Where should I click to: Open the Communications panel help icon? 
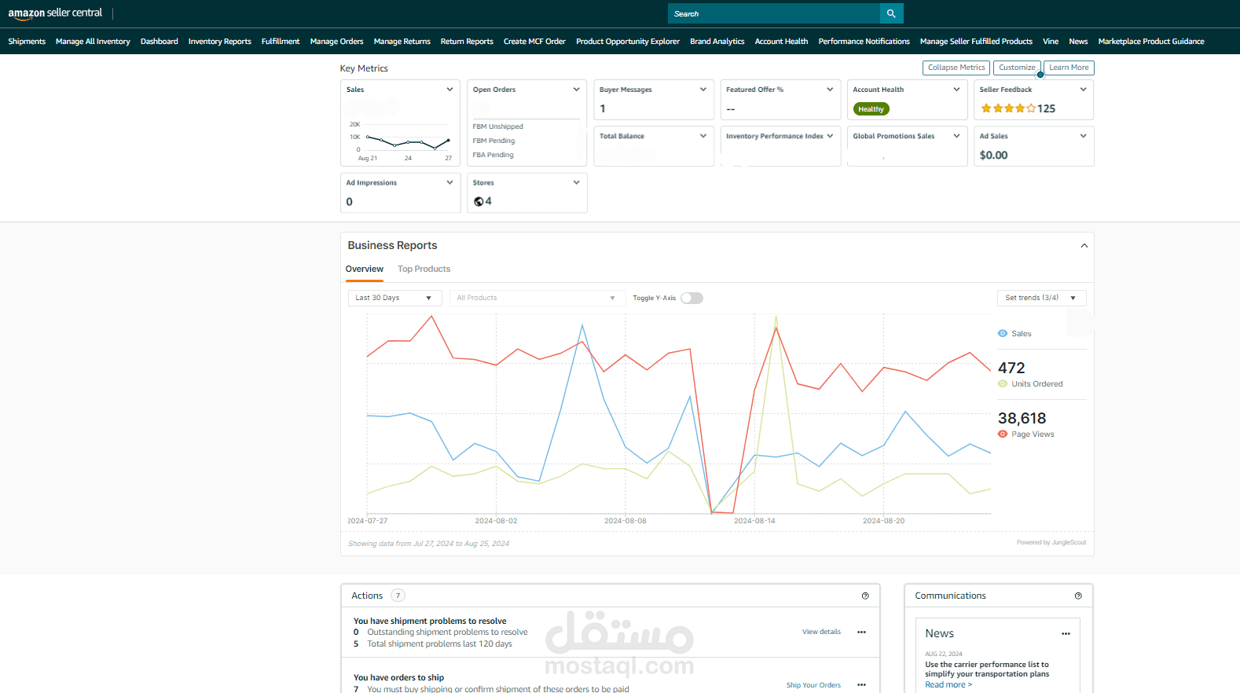coord(1078,596)
